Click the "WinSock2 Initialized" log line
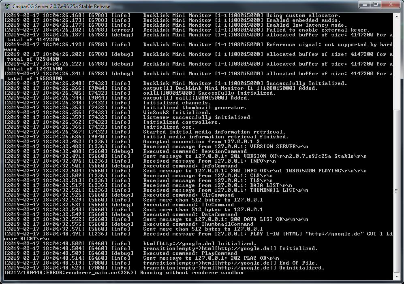The image size is (404, 284). click(x=108, y=112)
